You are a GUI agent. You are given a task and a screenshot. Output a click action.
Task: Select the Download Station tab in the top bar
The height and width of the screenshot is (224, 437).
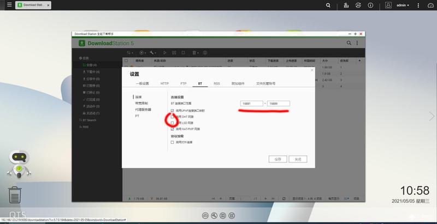[x=33, y=5]
